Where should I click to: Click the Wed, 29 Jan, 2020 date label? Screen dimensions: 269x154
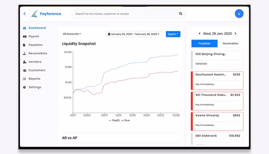point(218,33)
